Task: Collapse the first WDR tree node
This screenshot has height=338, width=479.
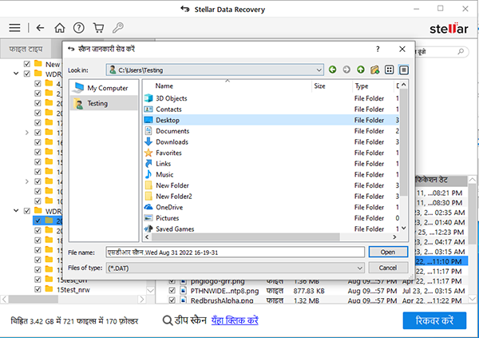Action: (16, 74)
